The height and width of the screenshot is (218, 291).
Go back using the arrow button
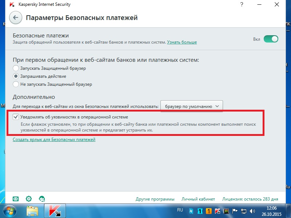[16, 17]
